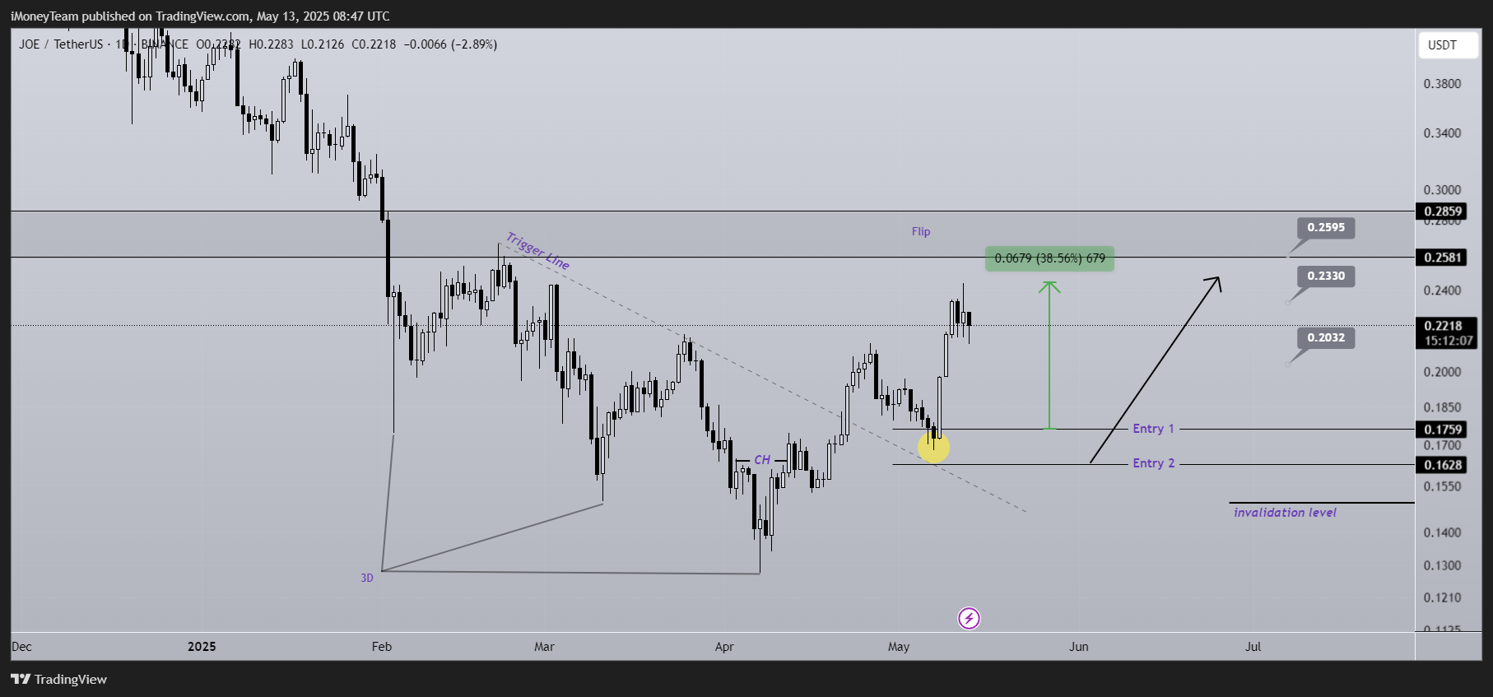
Task: Click the Entry 1 text label
Action: pyautogui.click(x=1153, y=429)
